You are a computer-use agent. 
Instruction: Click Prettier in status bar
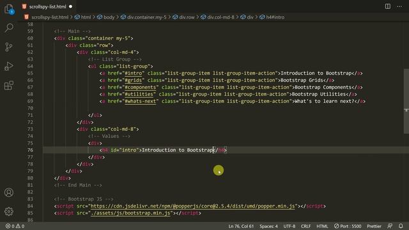374,226
